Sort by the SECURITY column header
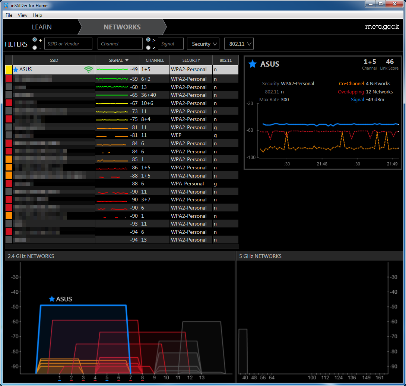The width and height of the screenshot is (406, 386). click(191, 60)
